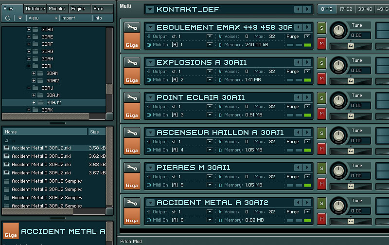Select the 30AJ2 folder in tree
This screenshot has width=389, height=245.
[53, 102]
